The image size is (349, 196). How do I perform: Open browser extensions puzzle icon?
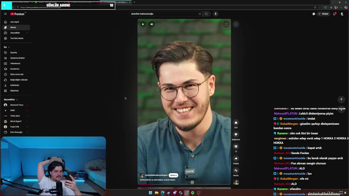(x=326, y=7)
